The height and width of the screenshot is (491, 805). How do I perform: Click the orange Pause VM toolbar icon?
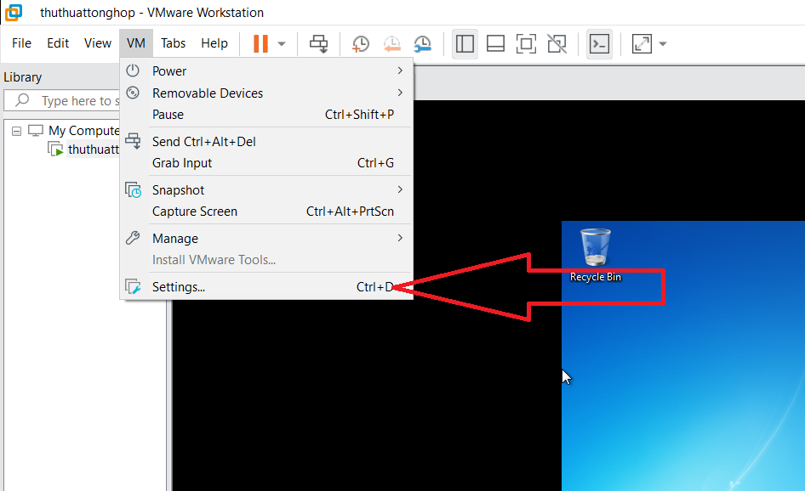tap(260, 43)
